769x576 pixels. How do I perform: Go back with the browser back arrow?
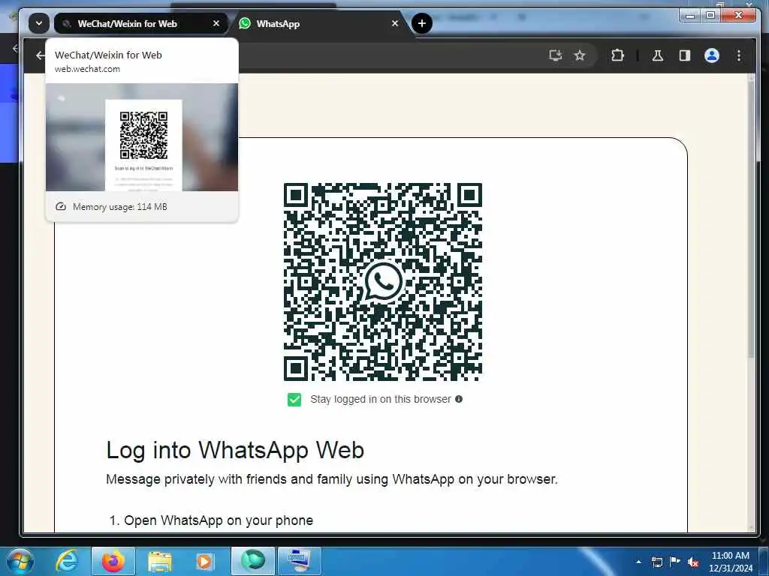pos(41,55)
